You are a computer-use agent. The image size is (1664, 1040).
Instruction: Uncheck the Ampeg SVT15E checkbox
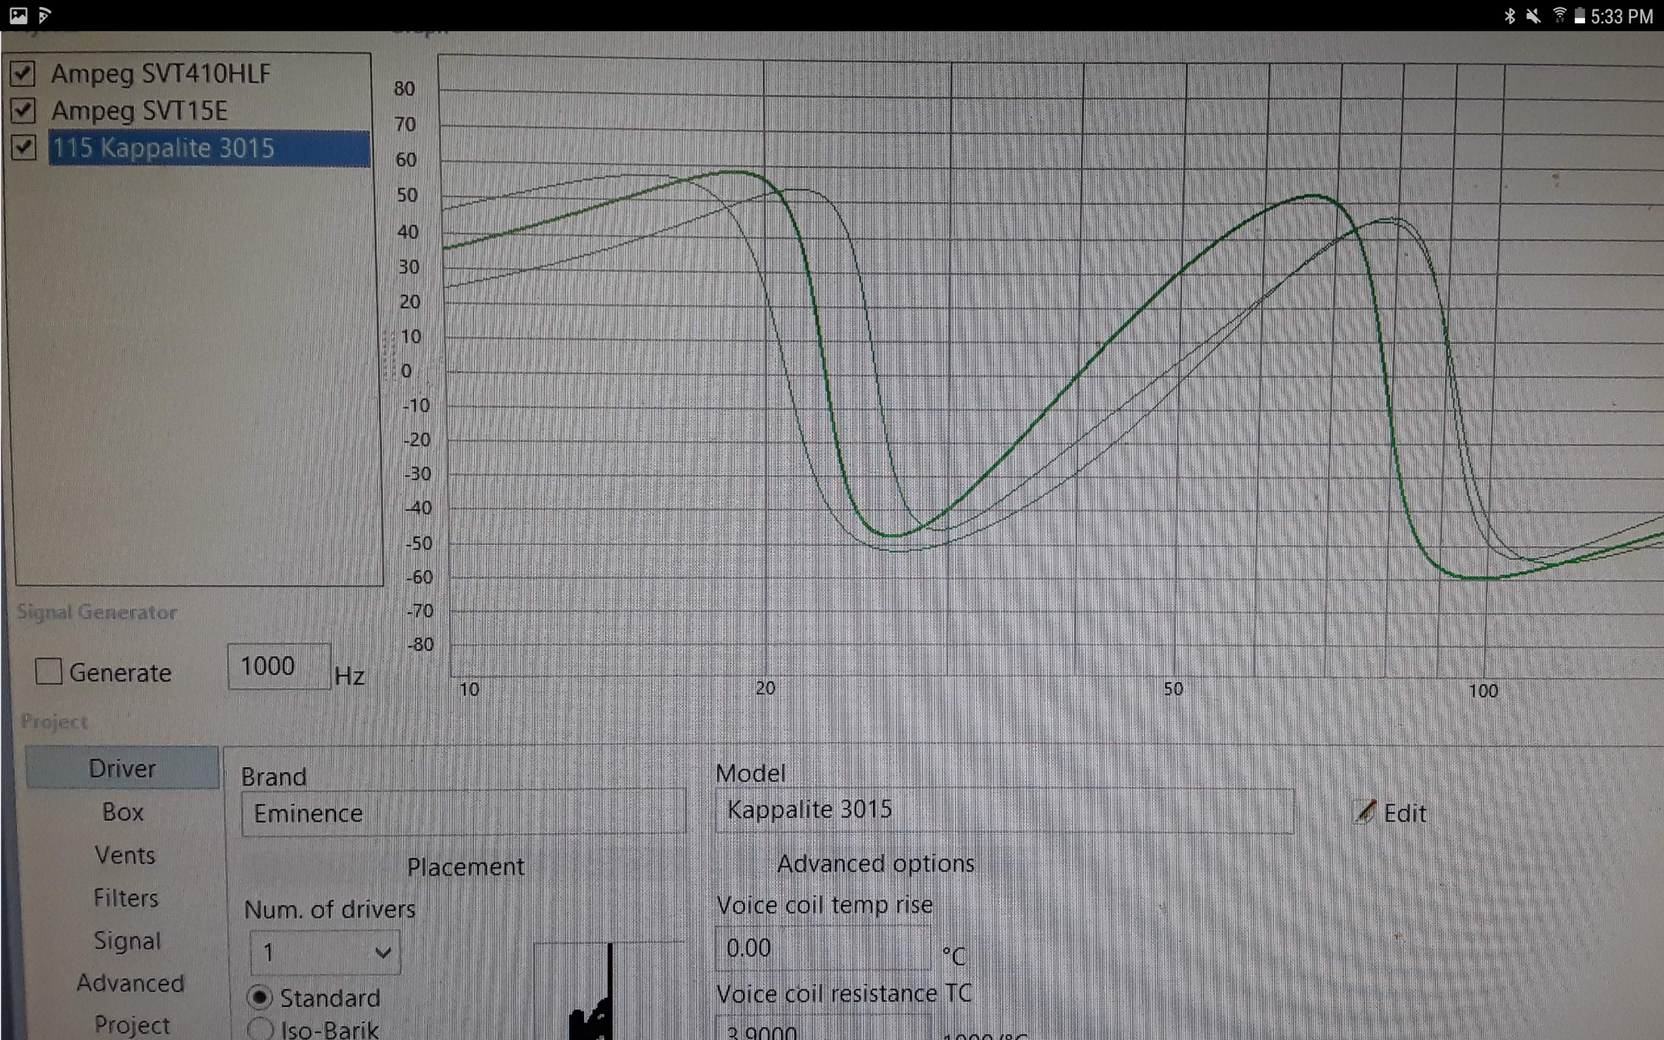pos(23,110)
